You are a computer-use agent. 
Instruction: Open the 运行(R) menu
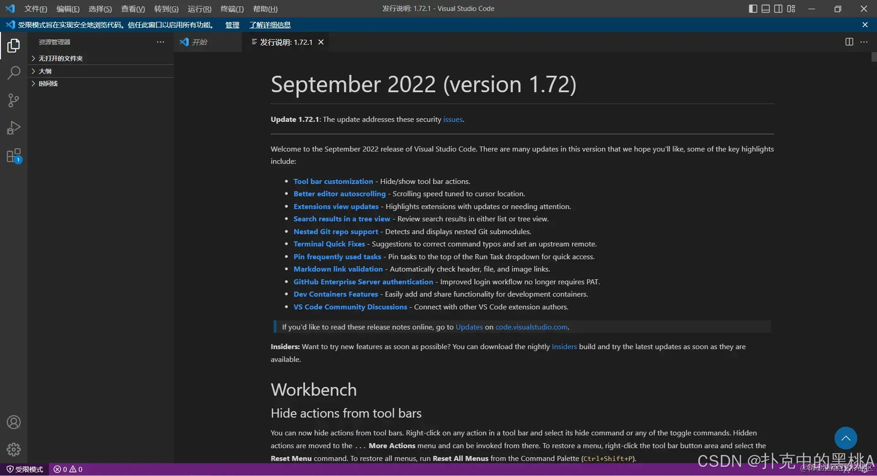(x=199, y=9)
